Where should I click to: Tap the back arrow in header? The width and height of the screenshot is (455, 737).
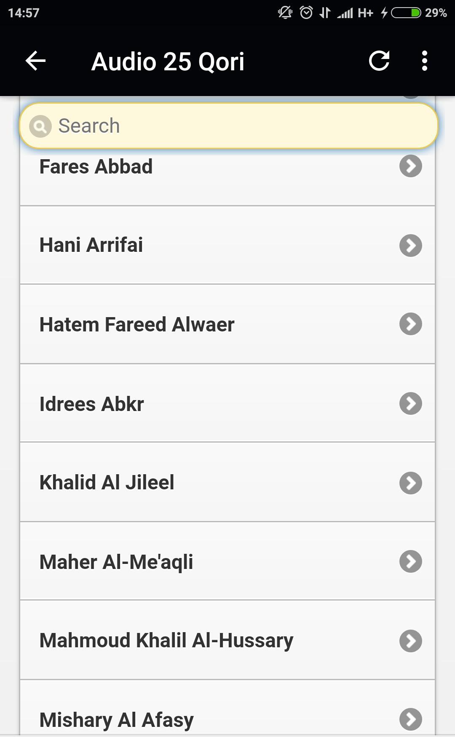click(x=35, y=61)
